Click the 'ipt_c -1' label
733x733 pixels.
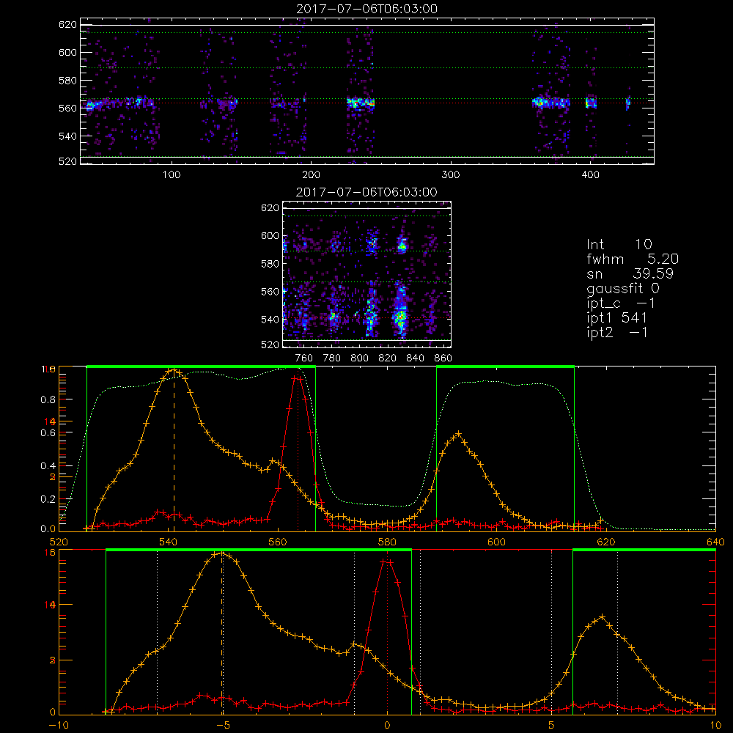click(622, 303)
